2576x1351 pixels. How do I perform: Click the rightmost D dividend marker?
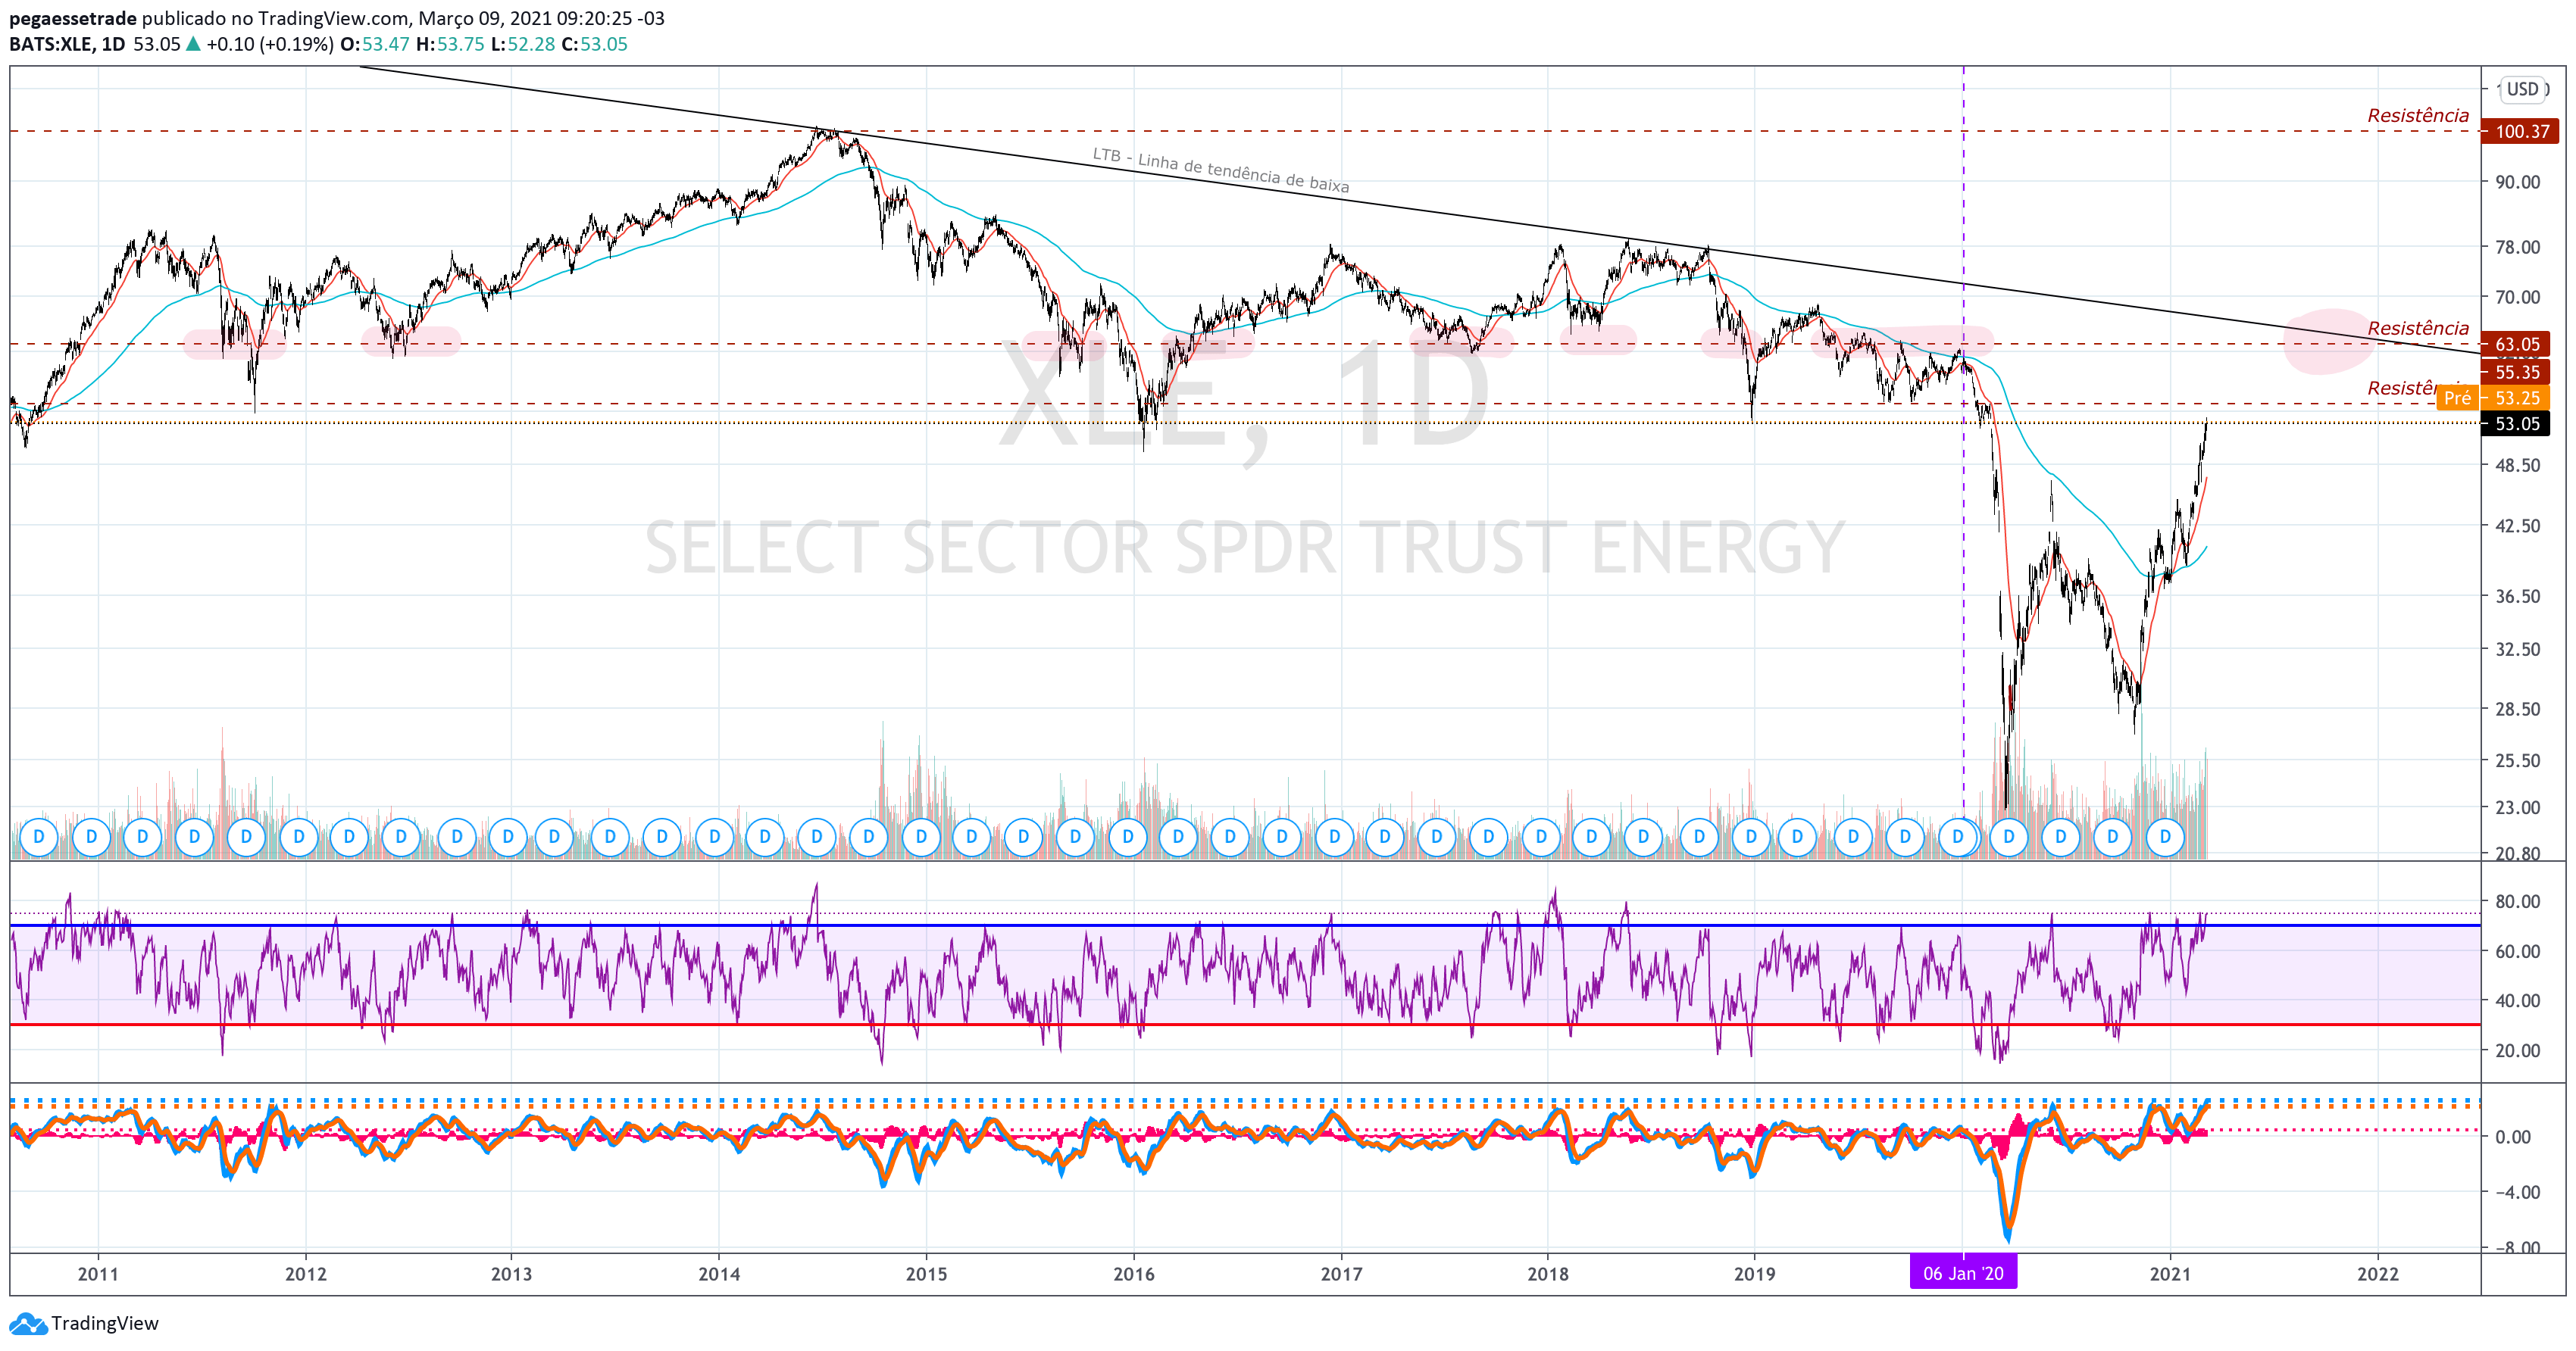(2165, 836)
